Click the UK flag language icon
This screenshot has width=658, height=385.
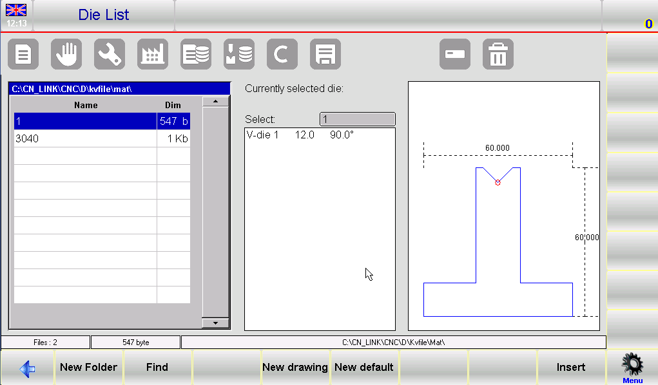coord(17,10)
